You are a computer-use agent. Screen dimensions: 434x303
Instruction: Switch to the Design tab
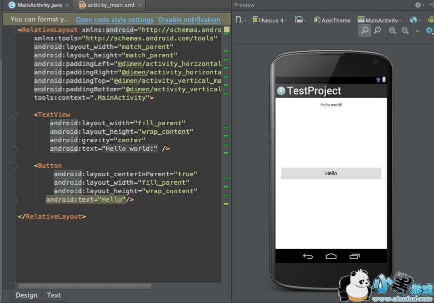click(26, 295)
